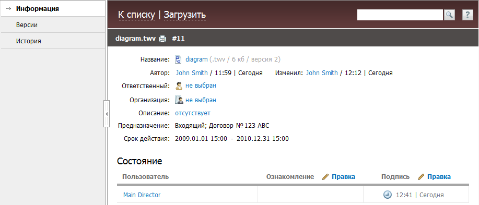Open the diagram file name link
The height and width of the screenshot is (205, 479).
196,59
